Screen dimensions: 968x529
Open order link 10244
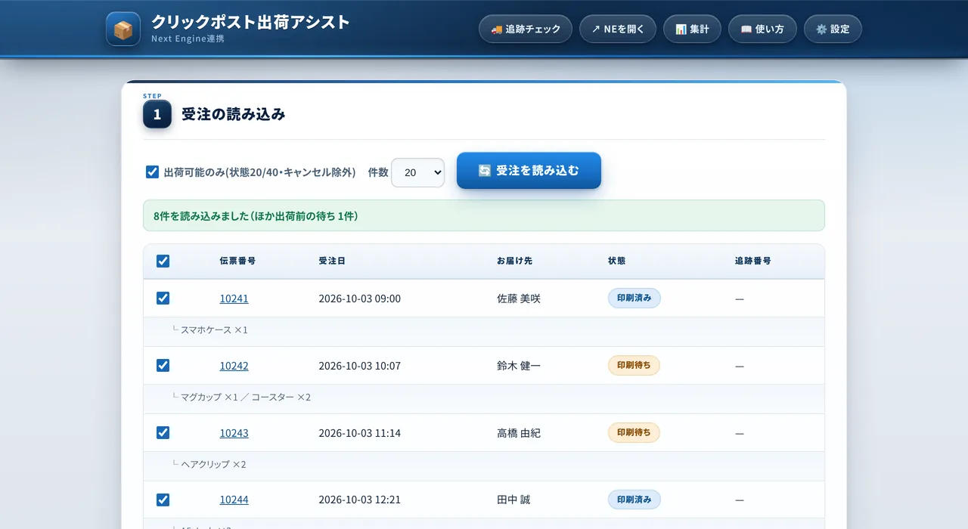[234, 500]
